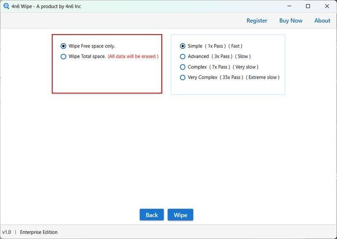The width and height of the screenshot is (337, 239).
Task: Click Enterprise Edition in the status bar
Action: click(x=39, y=232)
